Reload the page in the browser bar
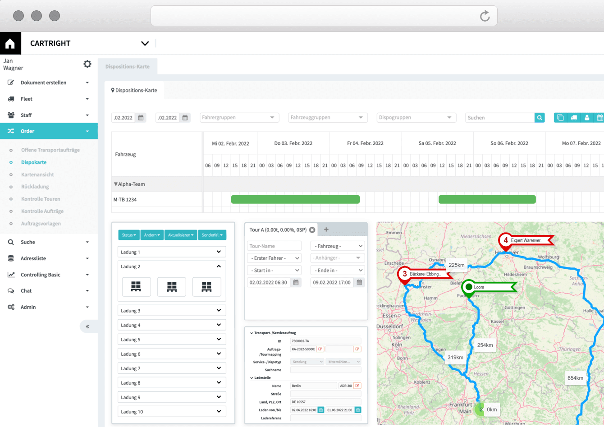Screen dimensions: 604x427 [485, 16]
